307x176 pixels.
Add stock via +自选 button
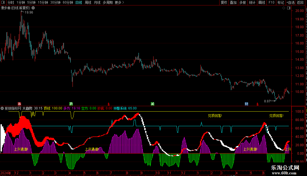290,2
